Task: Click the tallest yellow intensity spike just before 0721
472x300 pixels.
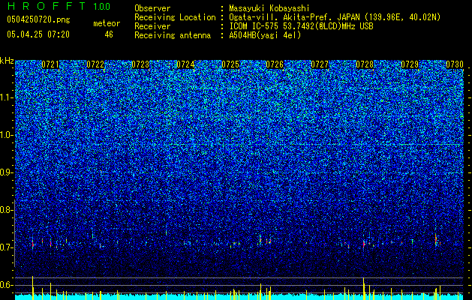Action: (x=32, y=288)
